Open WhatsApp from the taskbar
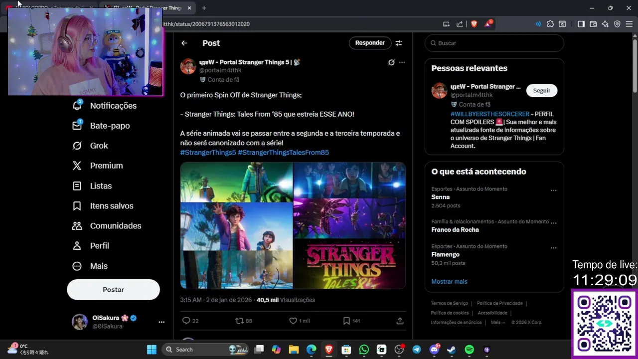This screenshot has width=638, height=359. pos(364,350)
